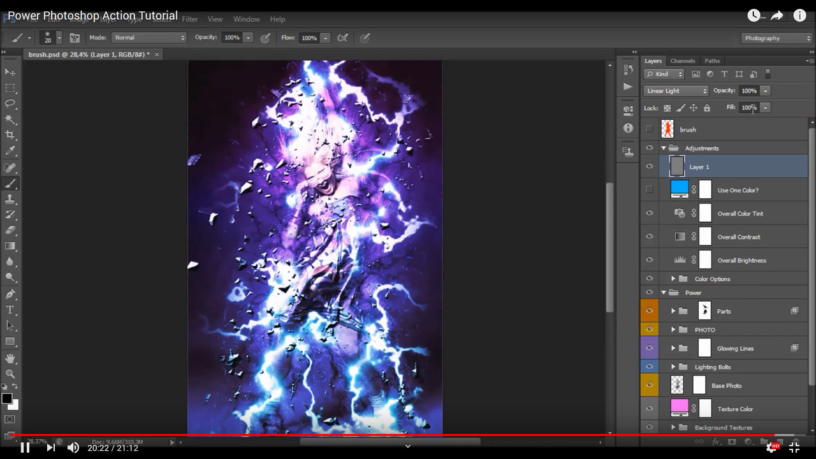Activate the Lasso tool

tap(10, 101)
